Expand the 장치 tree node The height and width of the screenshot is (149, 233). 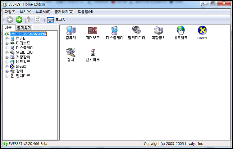click(7, 71)
